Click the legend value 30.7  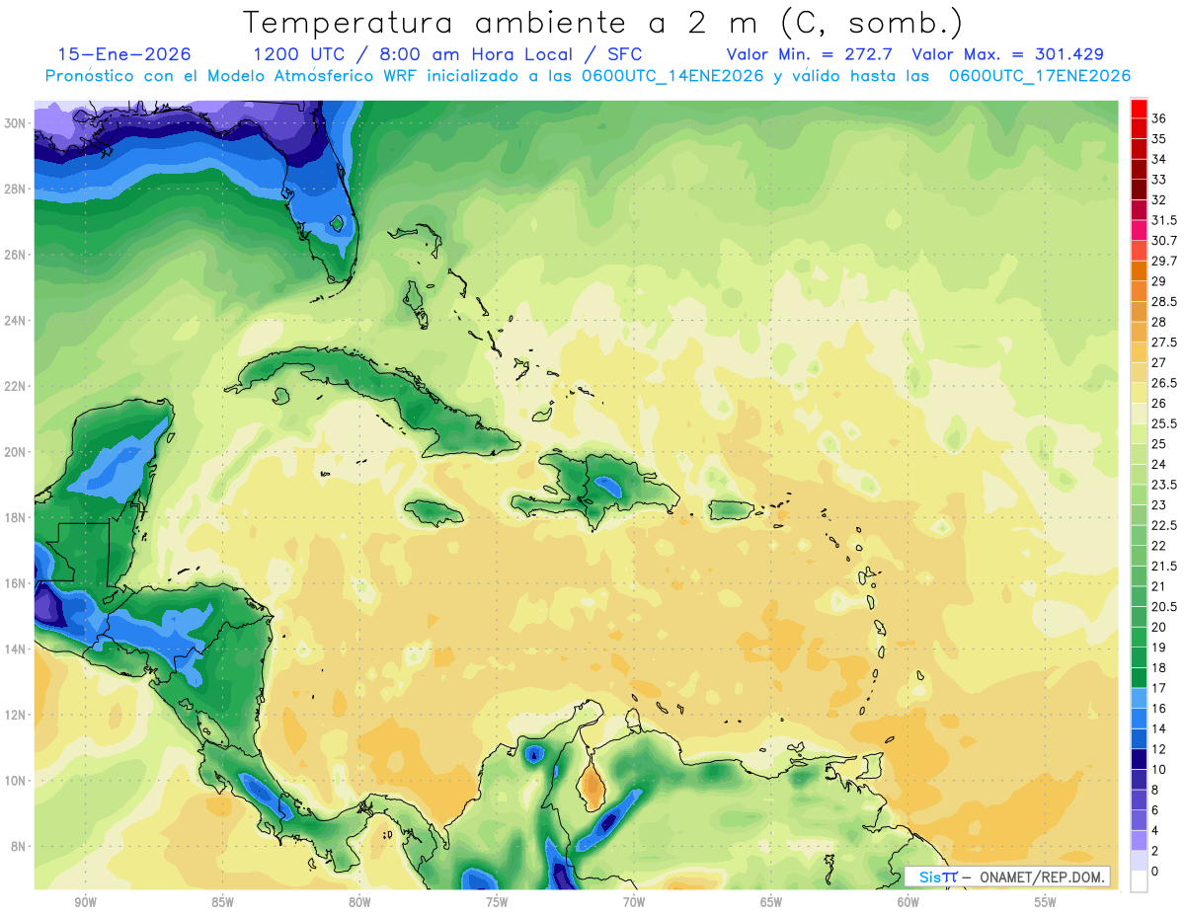(x=1164, y=241)
